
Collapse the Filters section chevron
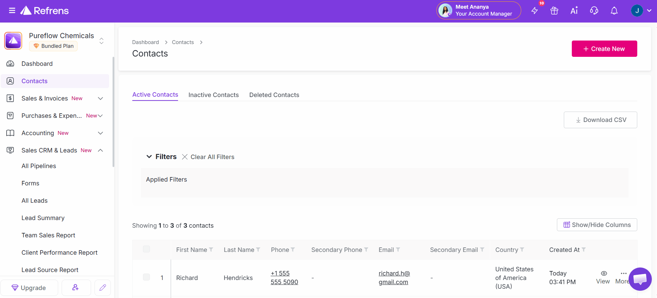click(x=149, y=157)
